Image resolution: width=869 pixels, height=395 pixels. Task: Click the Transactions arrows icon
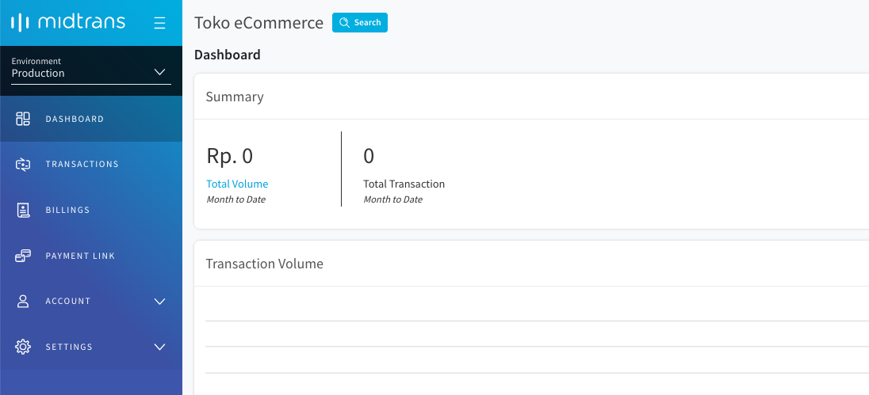(23, 165)
